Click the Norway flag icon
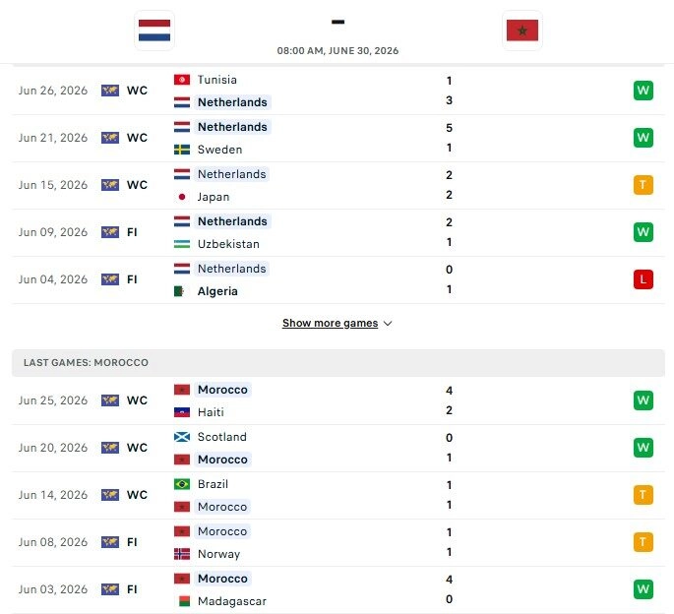Image resolution: width=674 pixels, height=614 pixels. click(182, 554)
